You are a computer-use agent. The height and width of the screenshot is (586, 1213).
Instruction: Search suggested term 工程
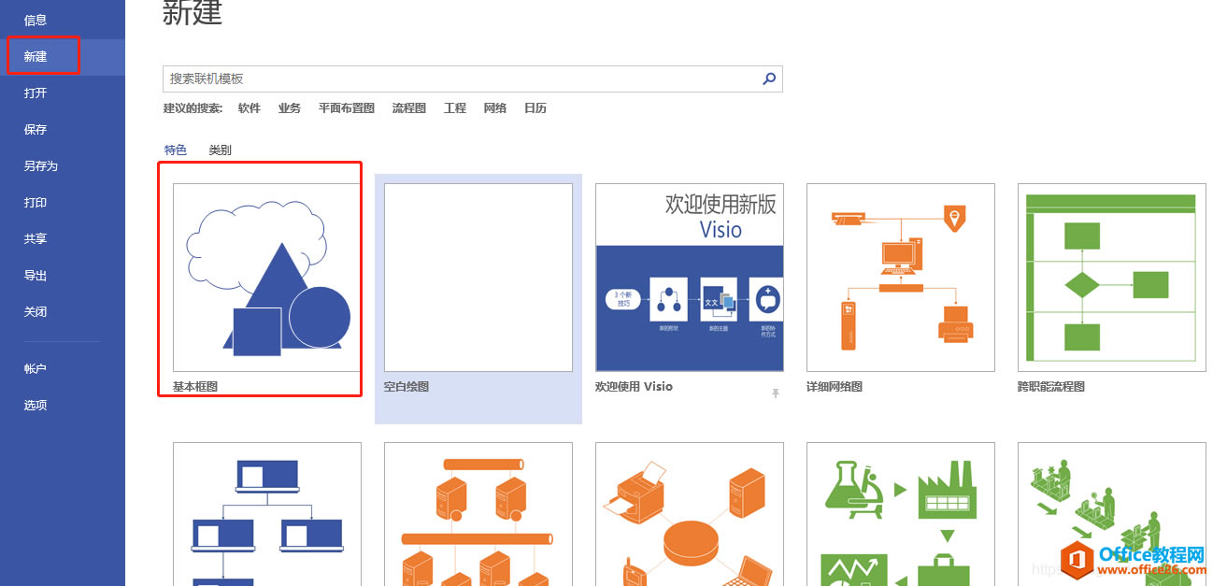pos(455,108)
